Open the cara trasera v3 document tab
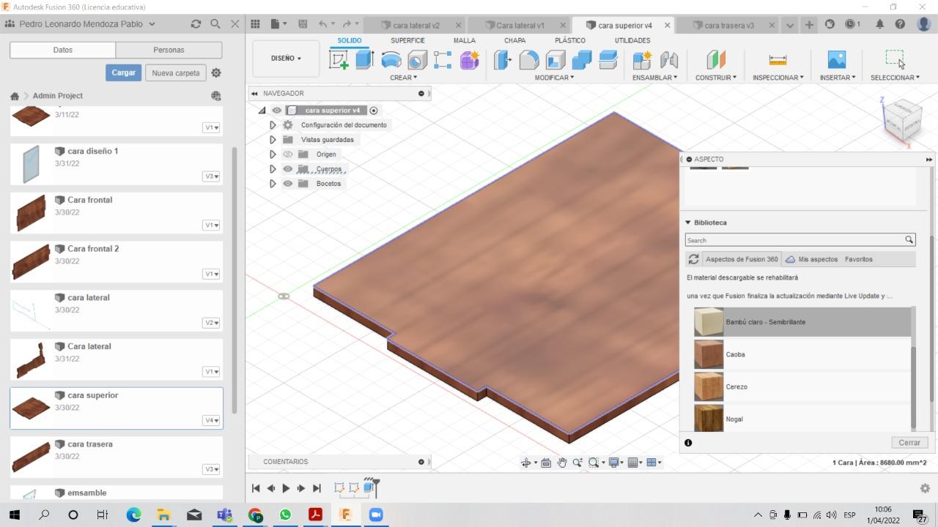The width and height of the screenshot is (938, 527). click(x=728, y=25)
